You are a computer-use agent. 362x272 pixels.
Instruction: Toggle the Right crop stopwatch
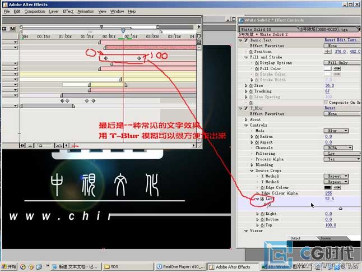coord(262,214)
